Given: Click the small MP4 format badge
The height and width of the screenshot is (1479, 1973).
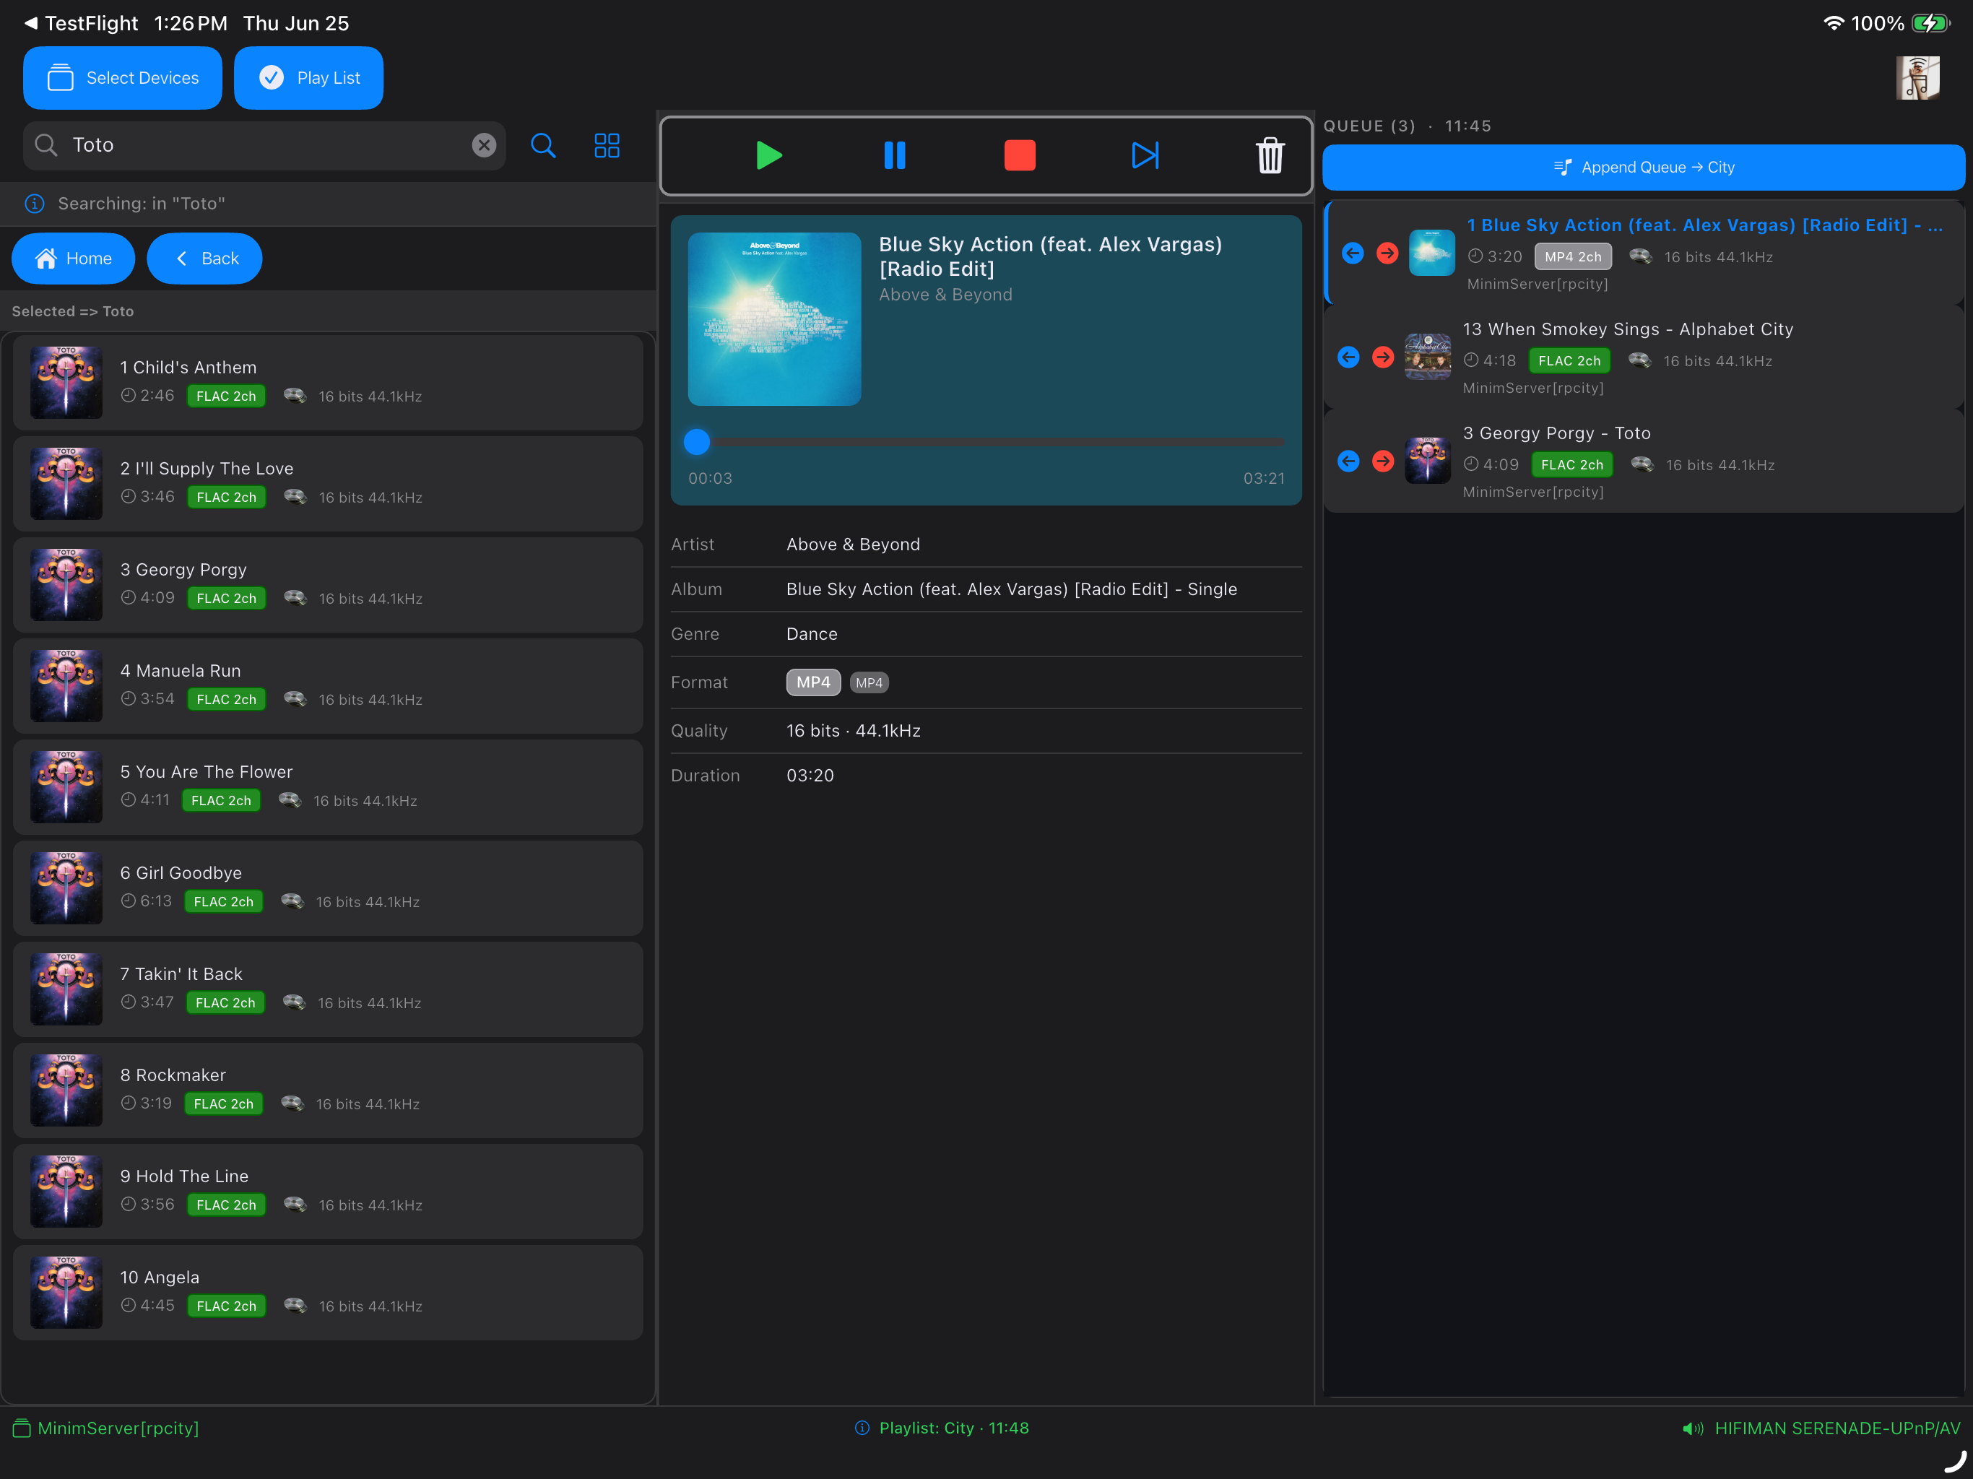Looking at the screenshot, I should click(x=869, y=682).
